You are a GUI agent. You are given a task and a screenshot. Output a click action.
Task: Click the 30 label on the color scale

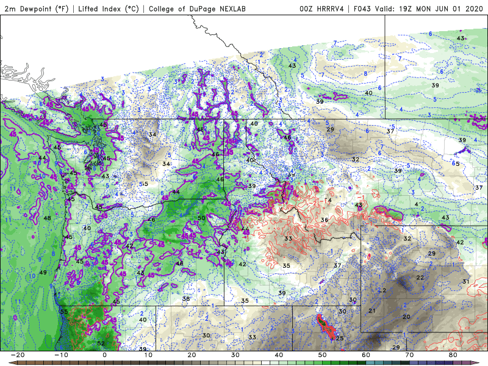[235, 355]
